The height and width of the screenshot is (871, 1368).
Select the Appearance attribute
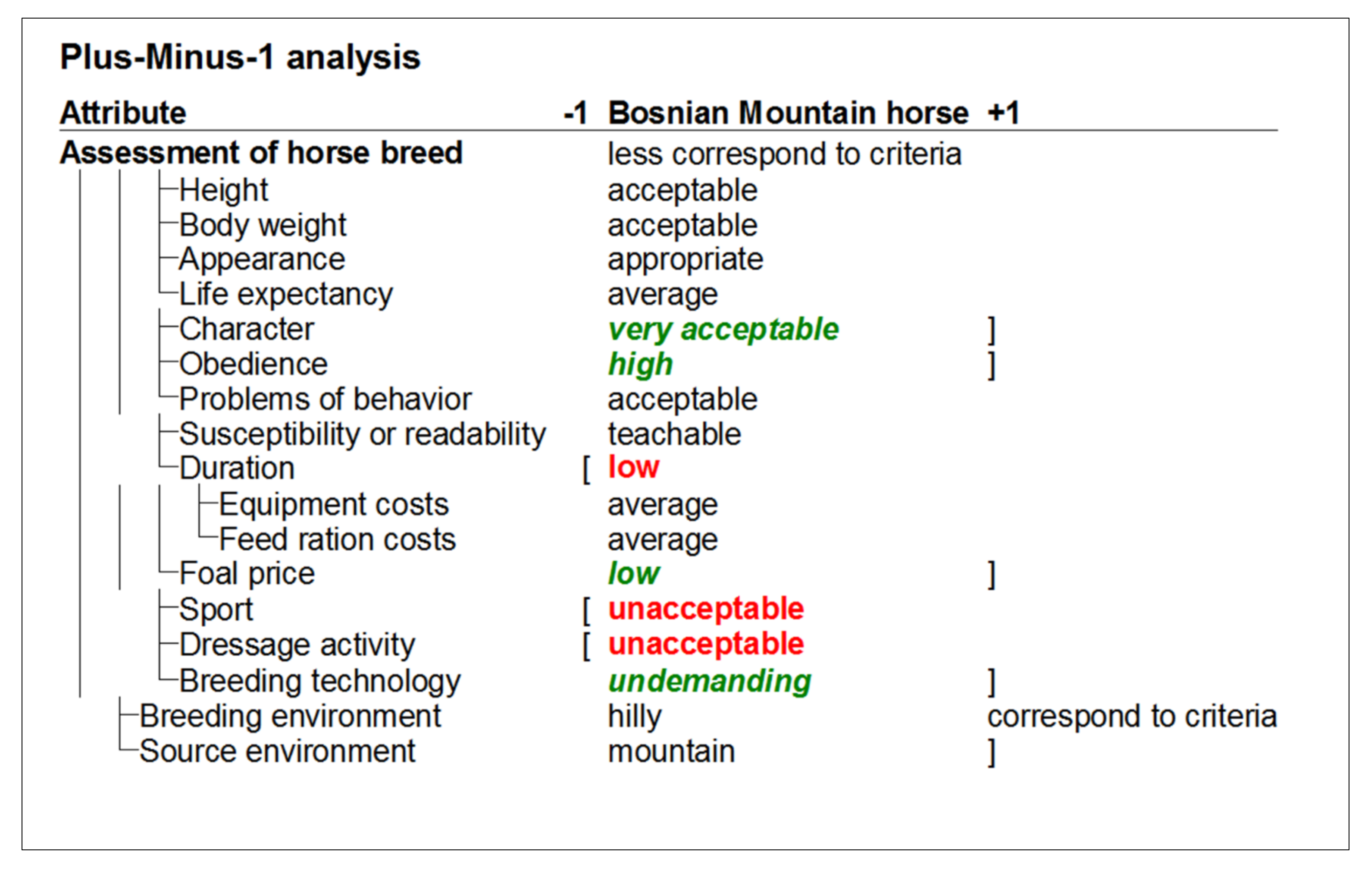[262, 260]
